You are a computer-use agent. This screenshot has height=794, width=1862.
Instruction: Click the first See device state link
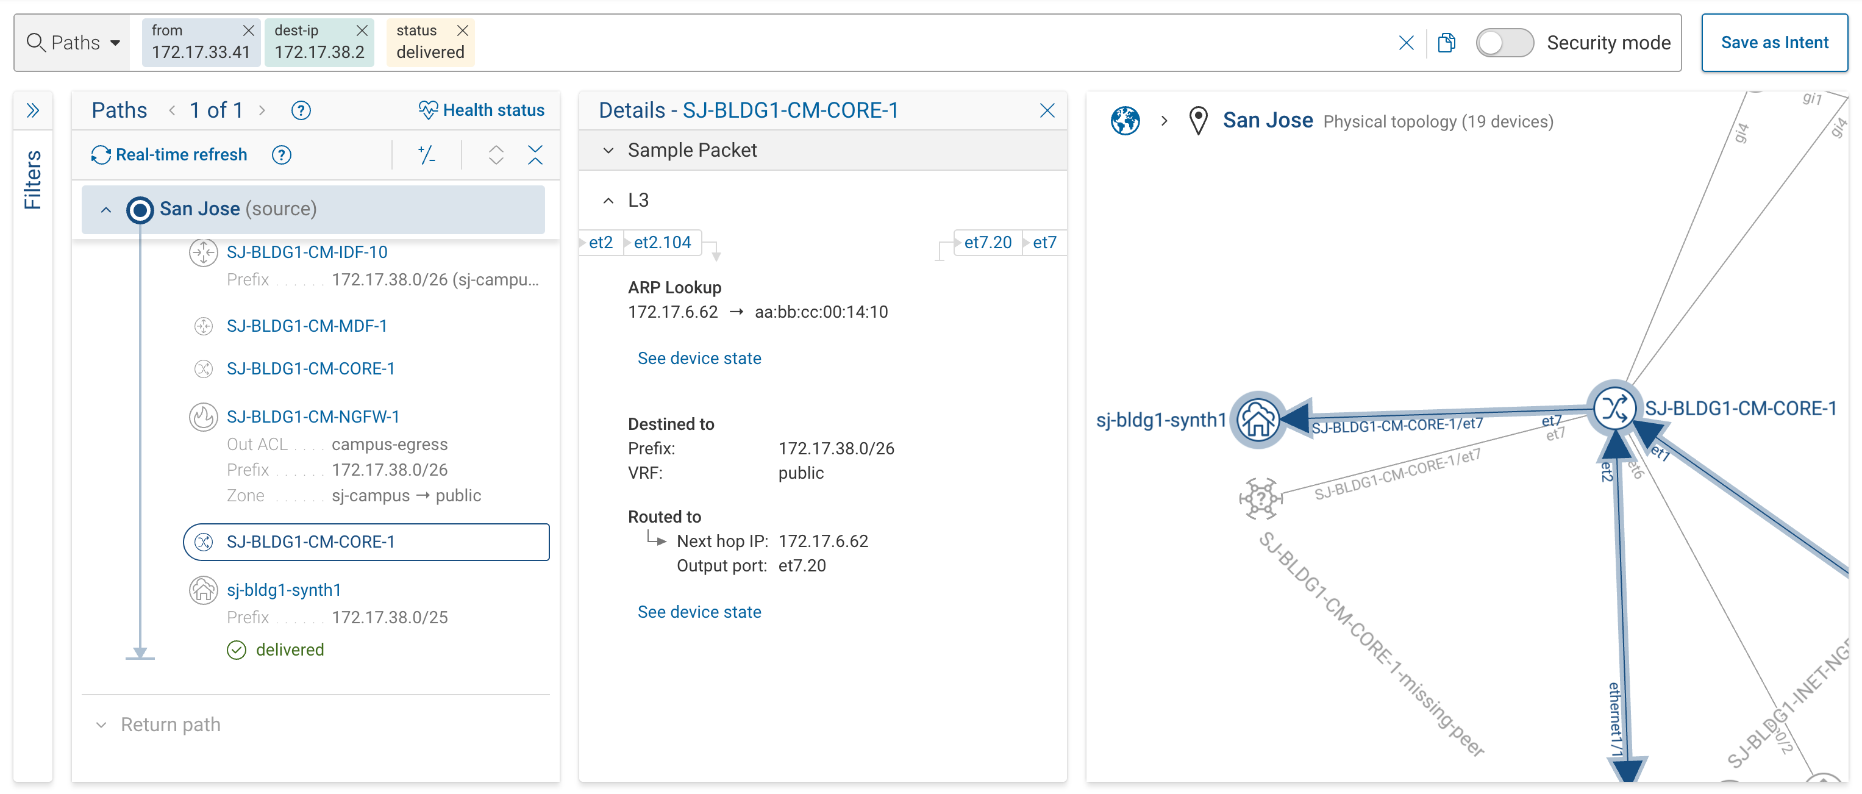tap(699, 359)
